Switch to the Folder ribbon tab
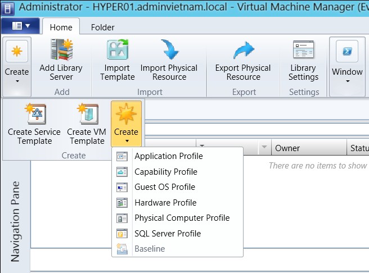 pyautogui.click(x=102, y=28)
